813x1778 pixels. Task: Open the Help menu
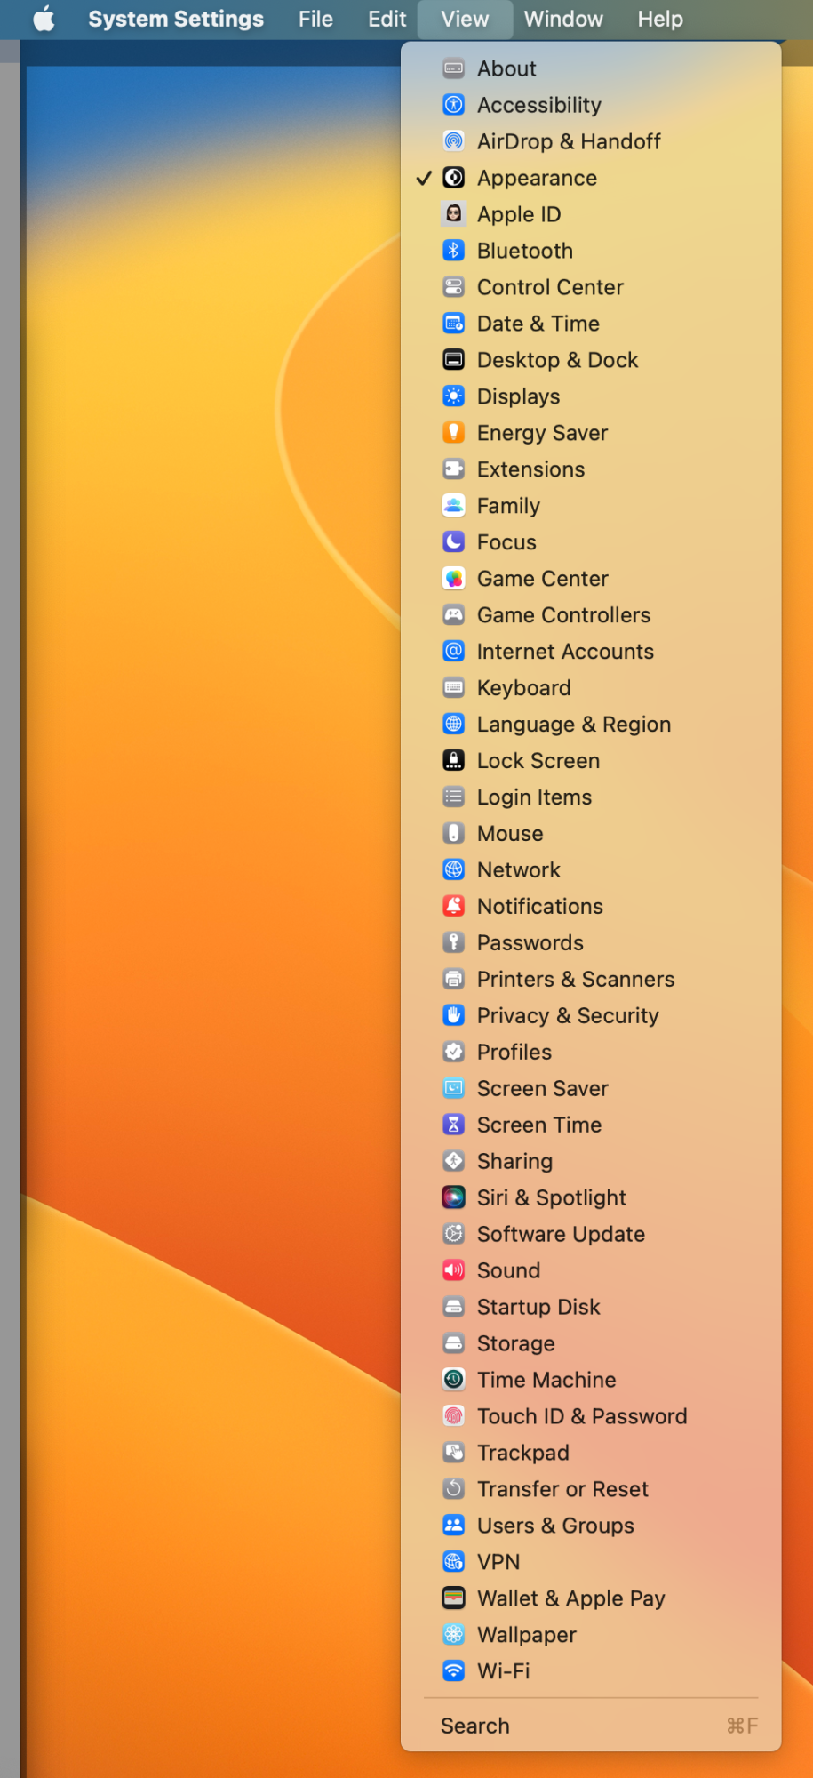click(660, 19)
